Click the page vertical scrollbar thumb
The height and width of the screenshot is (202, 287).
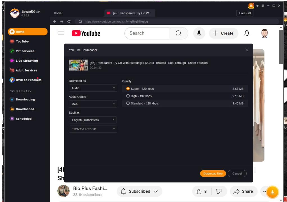coord(281,47)
